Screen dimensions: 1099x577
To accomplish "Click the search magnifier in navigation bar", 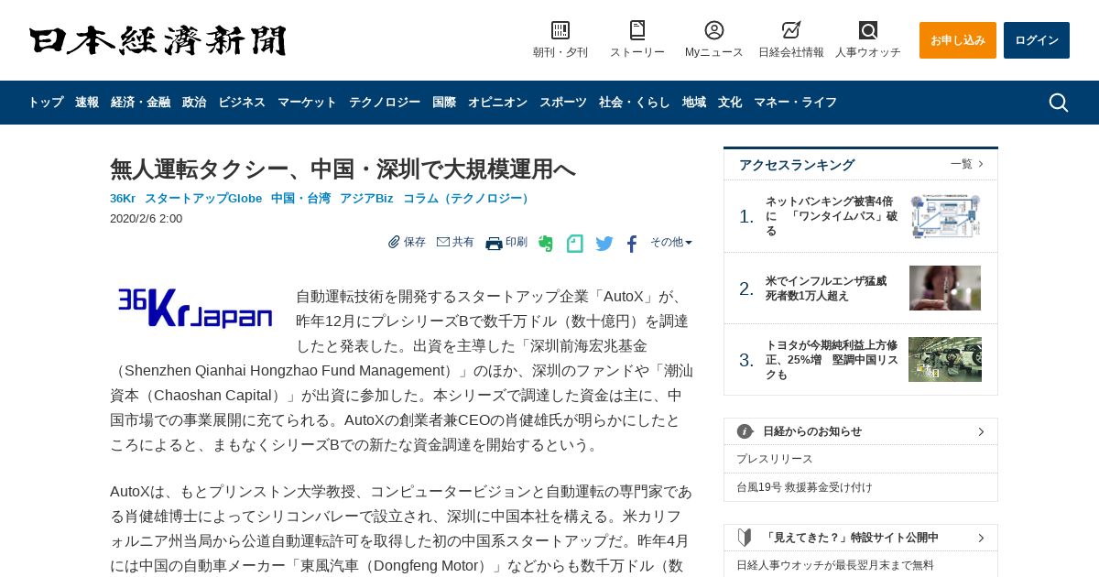I will click(1058, 103).
